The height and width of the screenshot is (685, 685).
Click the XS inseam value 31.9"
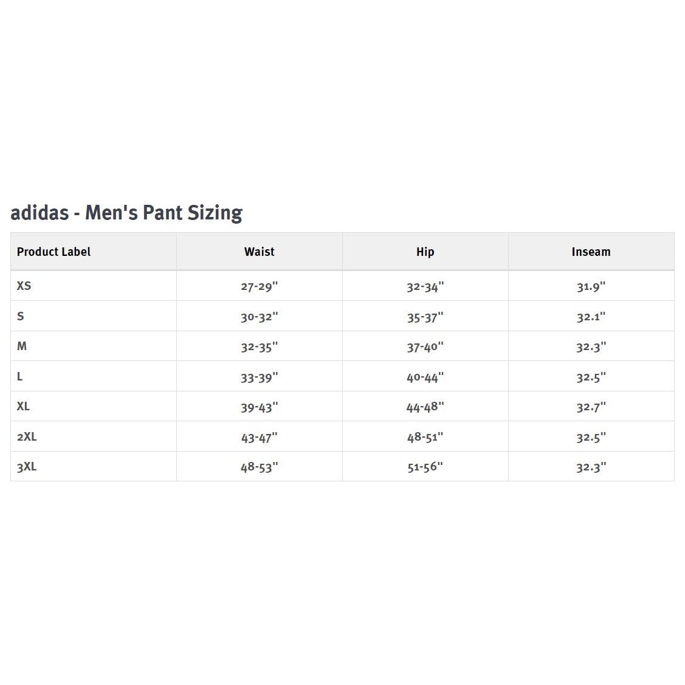pyautogui.click(x=591, y=286)
